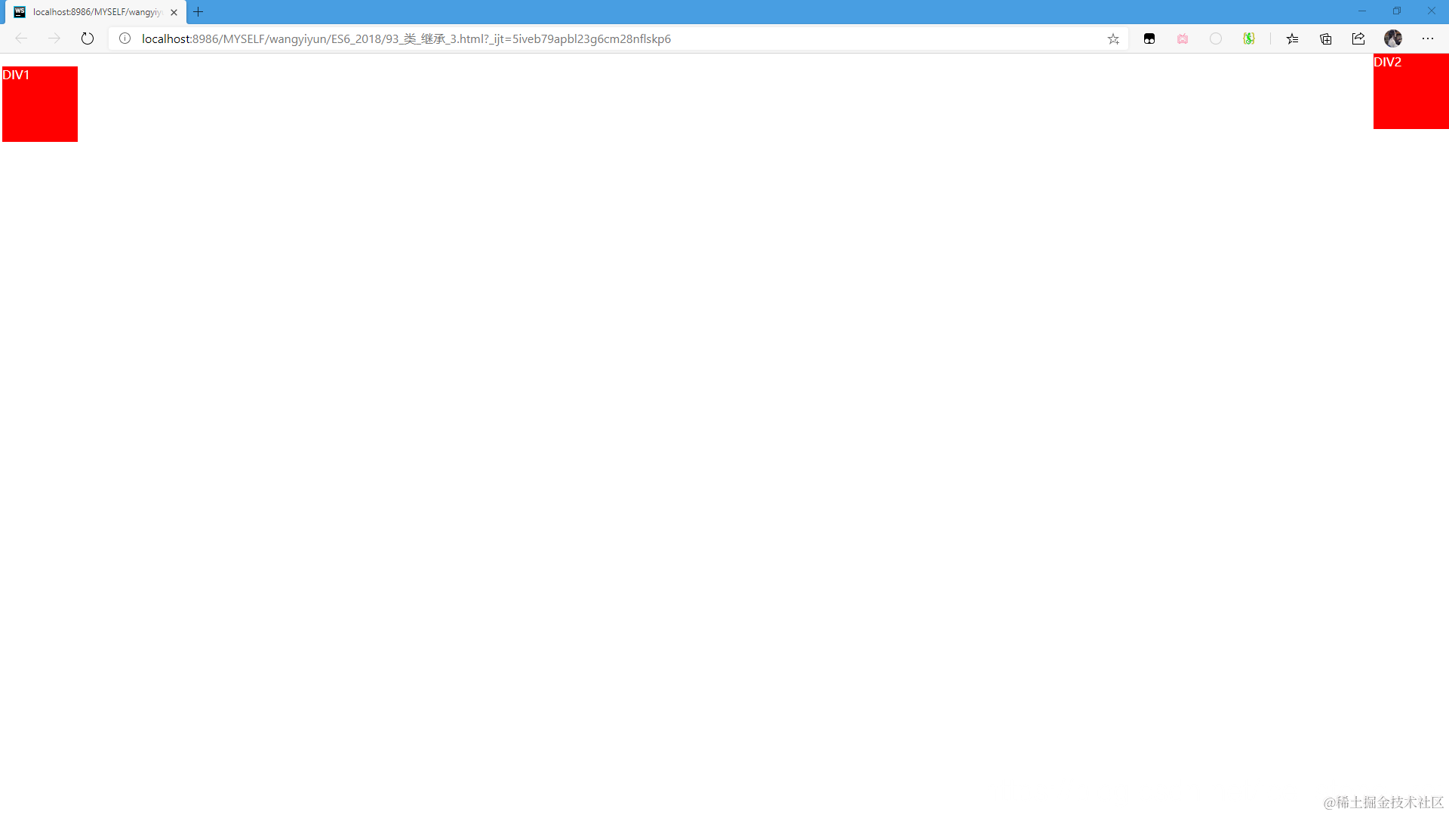The height and width of the screenshot is (815, 1449).
Task: Open the pink bilibili TV extension
Action: (x=1183, y=38)
